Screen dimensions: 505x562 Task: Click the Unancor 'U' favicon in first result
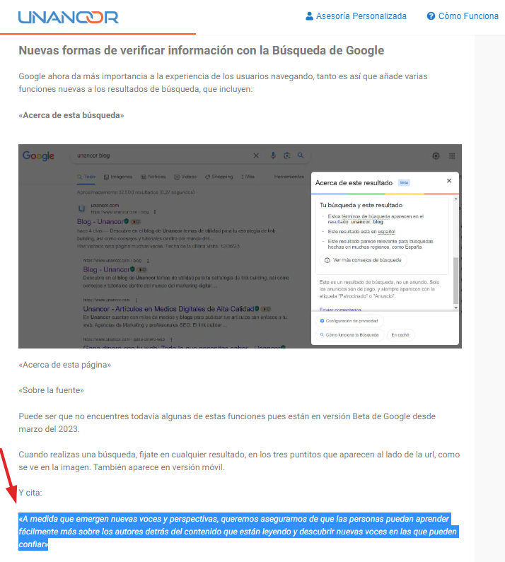coord(82,209)
